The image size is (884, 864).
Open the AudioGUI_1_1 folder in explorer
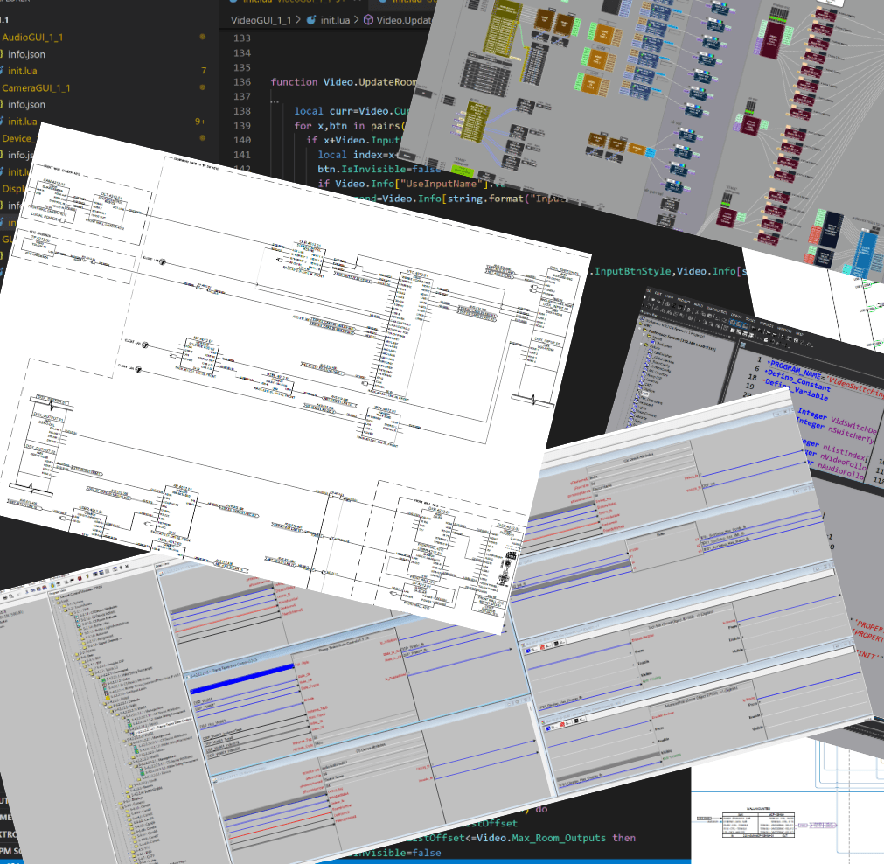(32, 38)
